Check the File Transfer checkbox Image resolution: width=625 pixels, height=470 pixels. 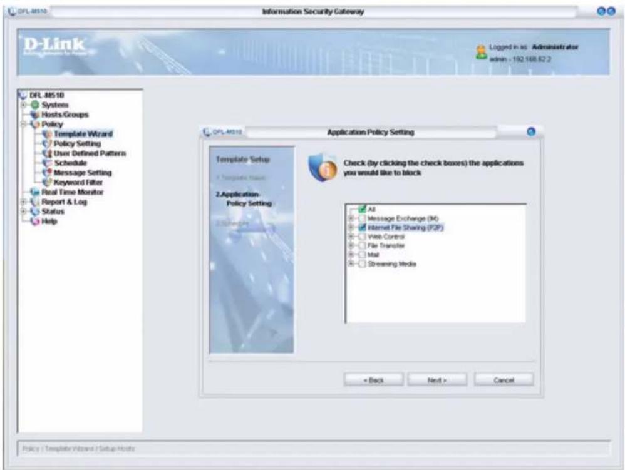(363, 246)
